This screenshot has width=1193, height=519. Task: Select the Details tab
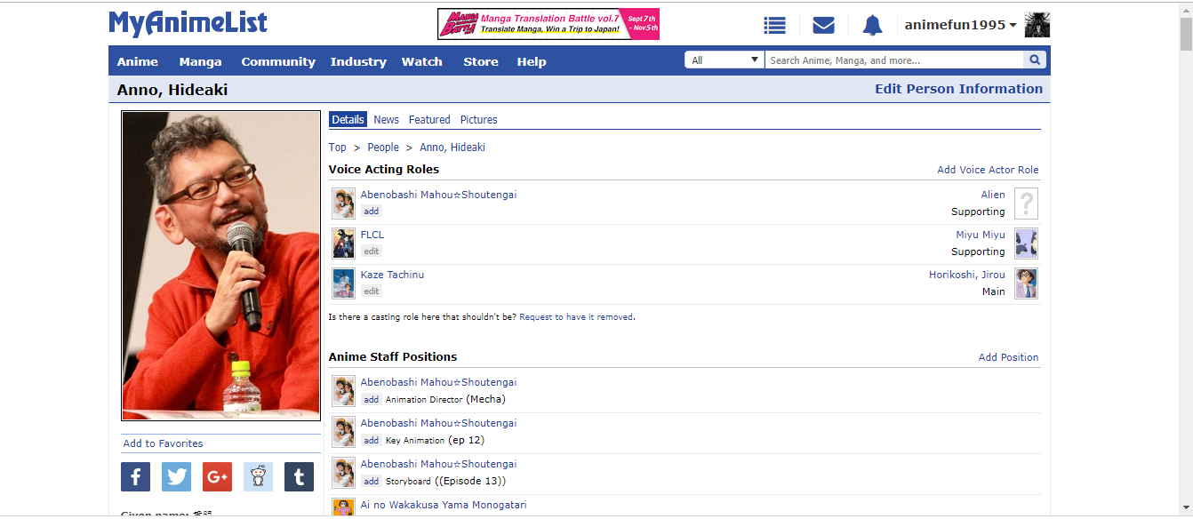348,119
